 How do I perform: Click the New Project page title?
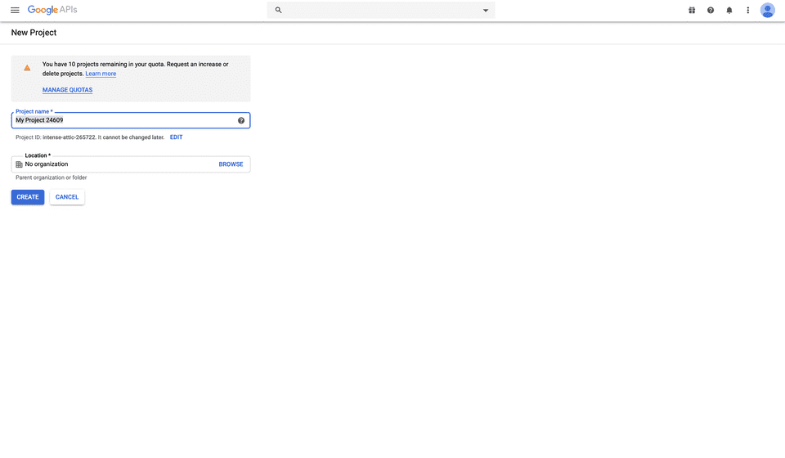coord(34,33)
